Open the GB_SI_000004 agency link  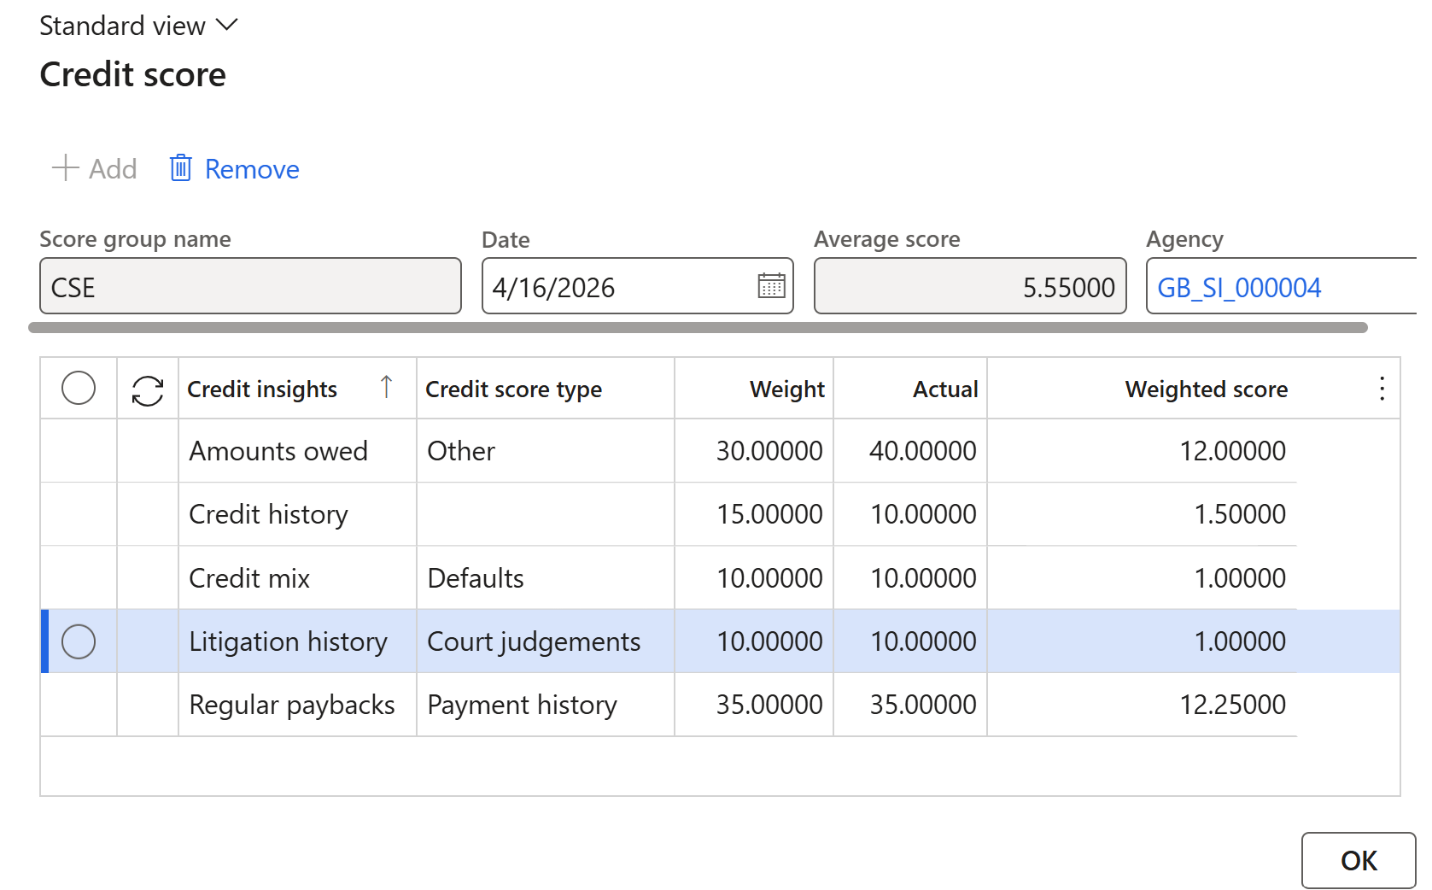coord(1238,288)
